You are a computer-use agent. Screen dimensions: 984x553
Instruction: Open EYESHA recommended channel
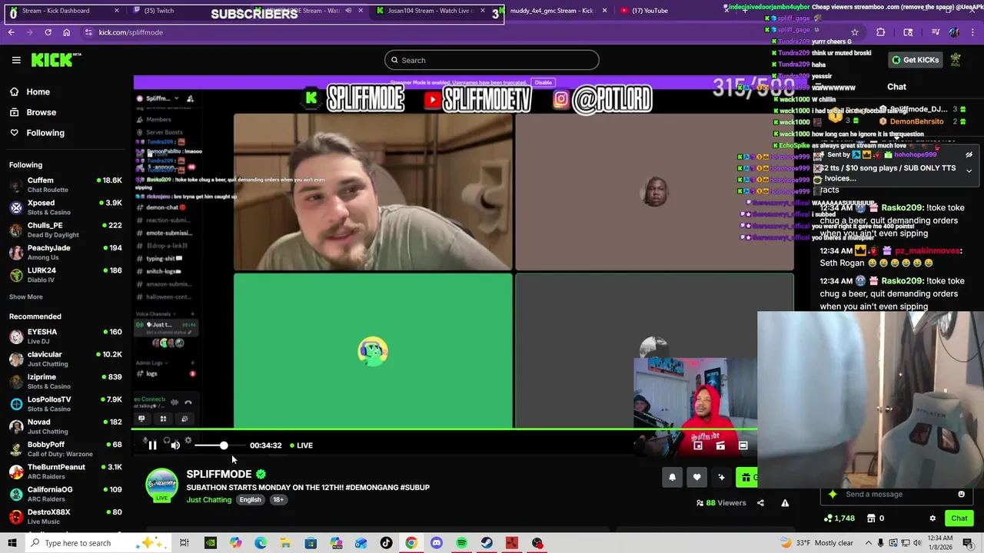point(65,336)
